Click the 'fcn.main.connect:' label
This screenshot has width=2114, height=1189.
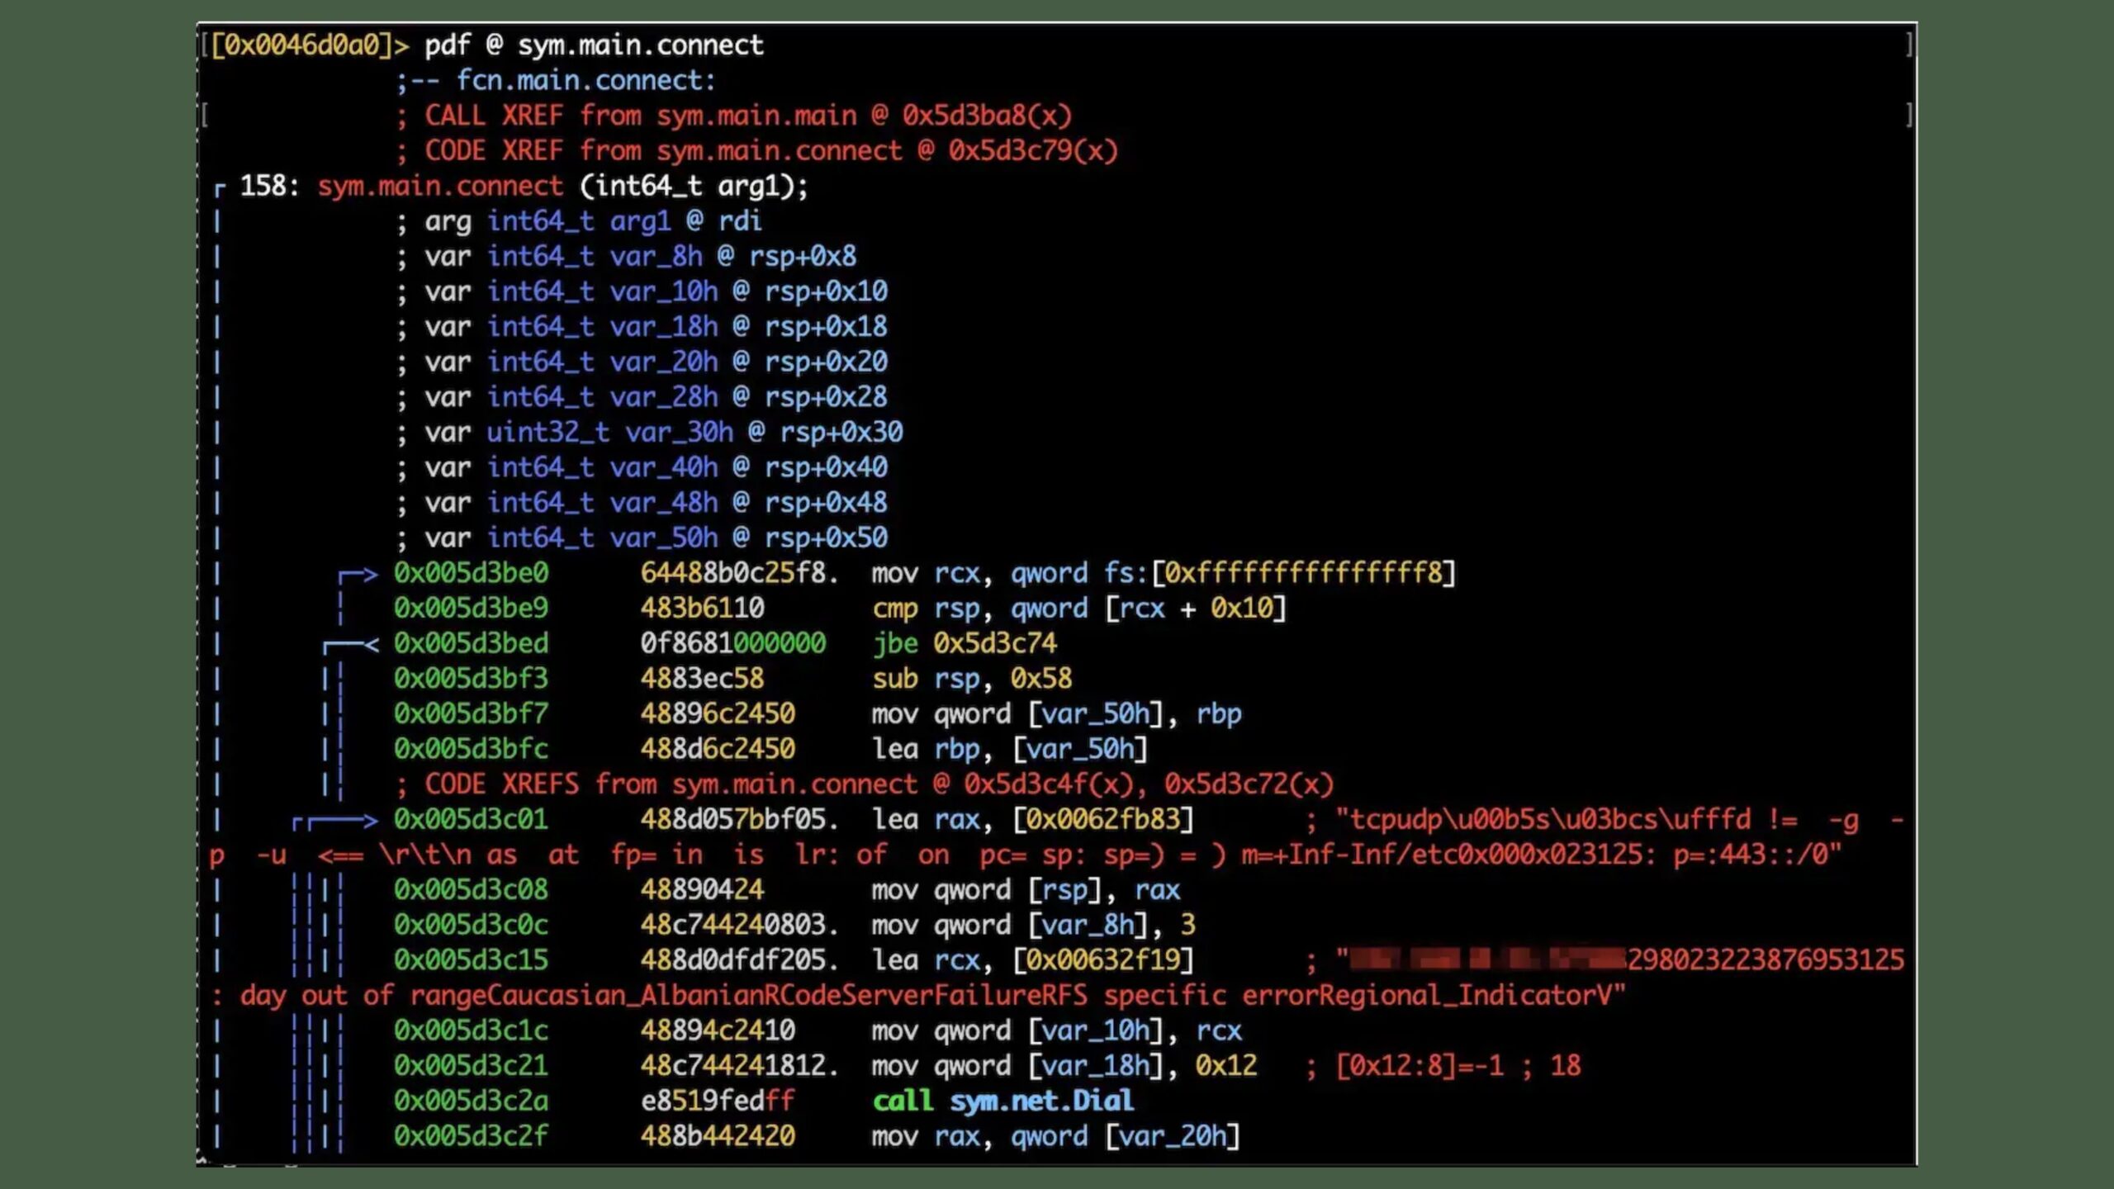[586, 81]
